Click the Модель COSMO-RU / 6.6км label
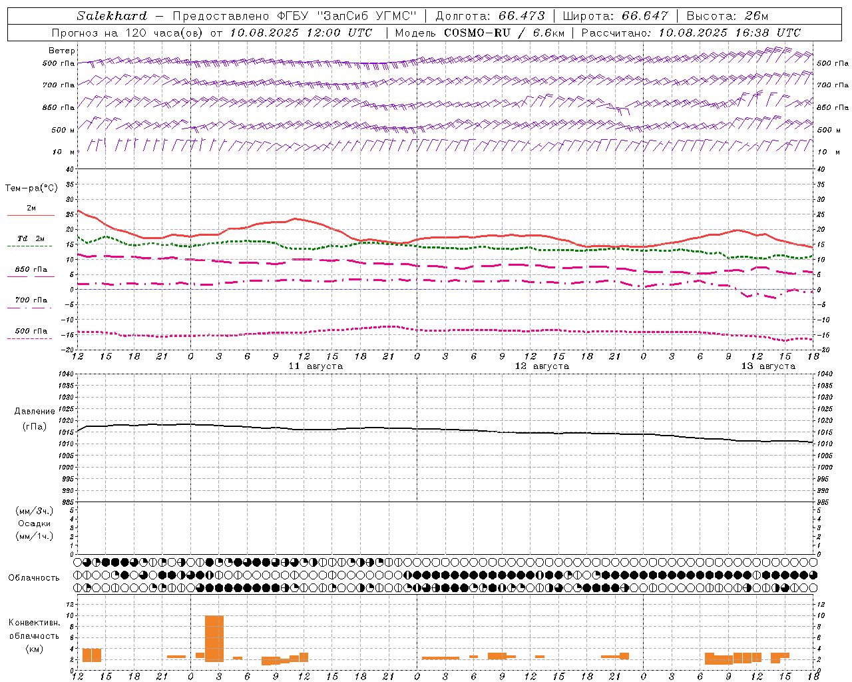This screenshot has height=682, width=852. (x=479, y=33)
